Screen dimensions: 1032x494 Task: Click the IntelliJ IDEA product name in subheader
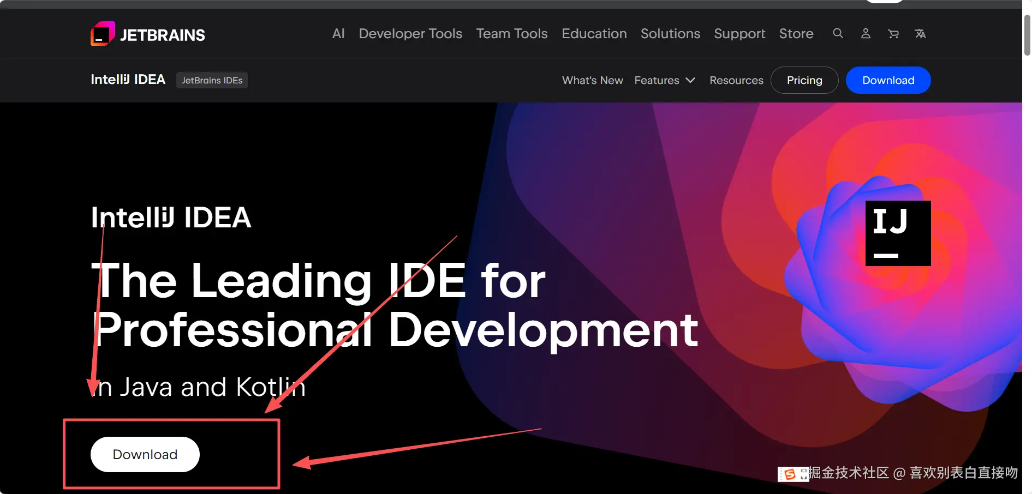[128, 80]
